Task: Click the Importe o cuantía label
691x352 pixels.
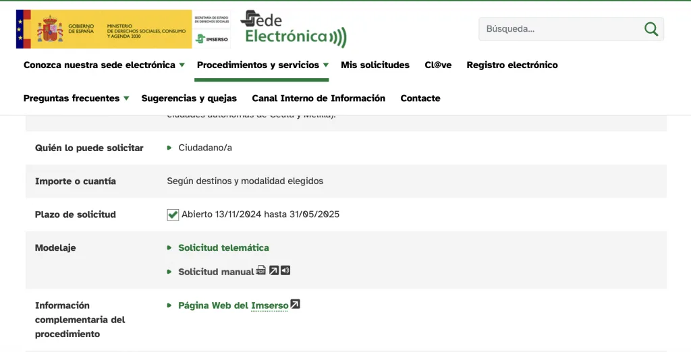Action: 76,181
